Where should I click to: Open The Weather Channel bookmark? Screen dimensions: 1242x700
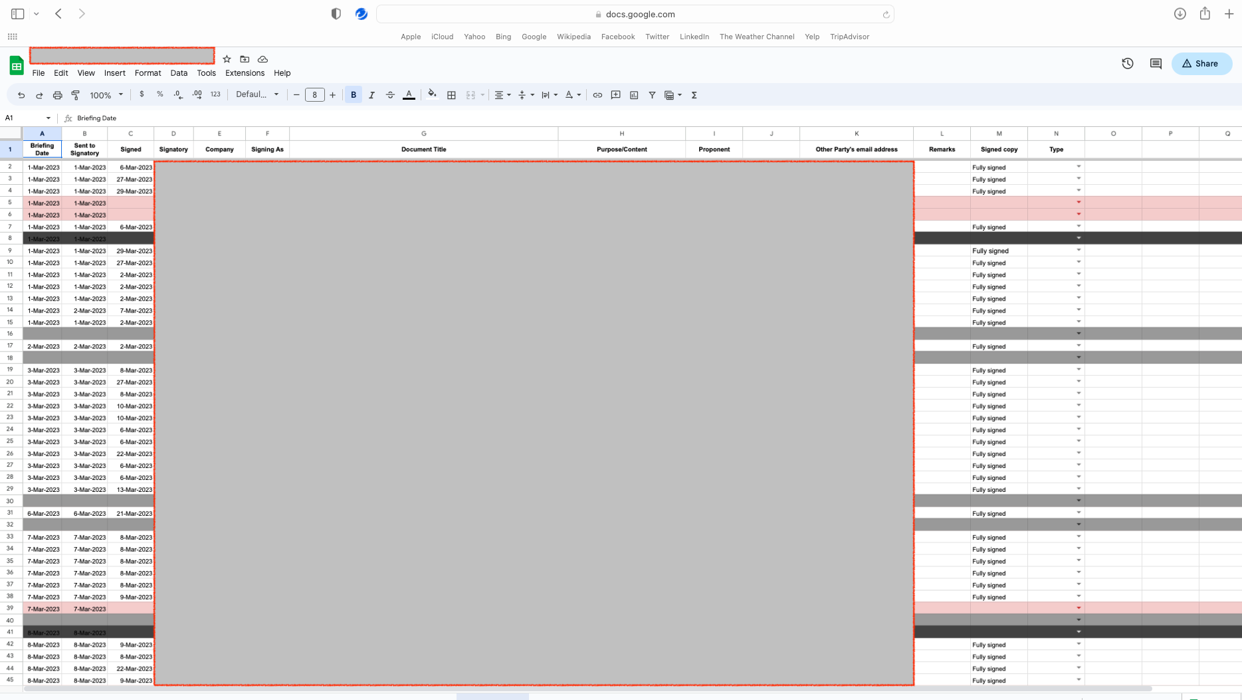tap(757, 37)
